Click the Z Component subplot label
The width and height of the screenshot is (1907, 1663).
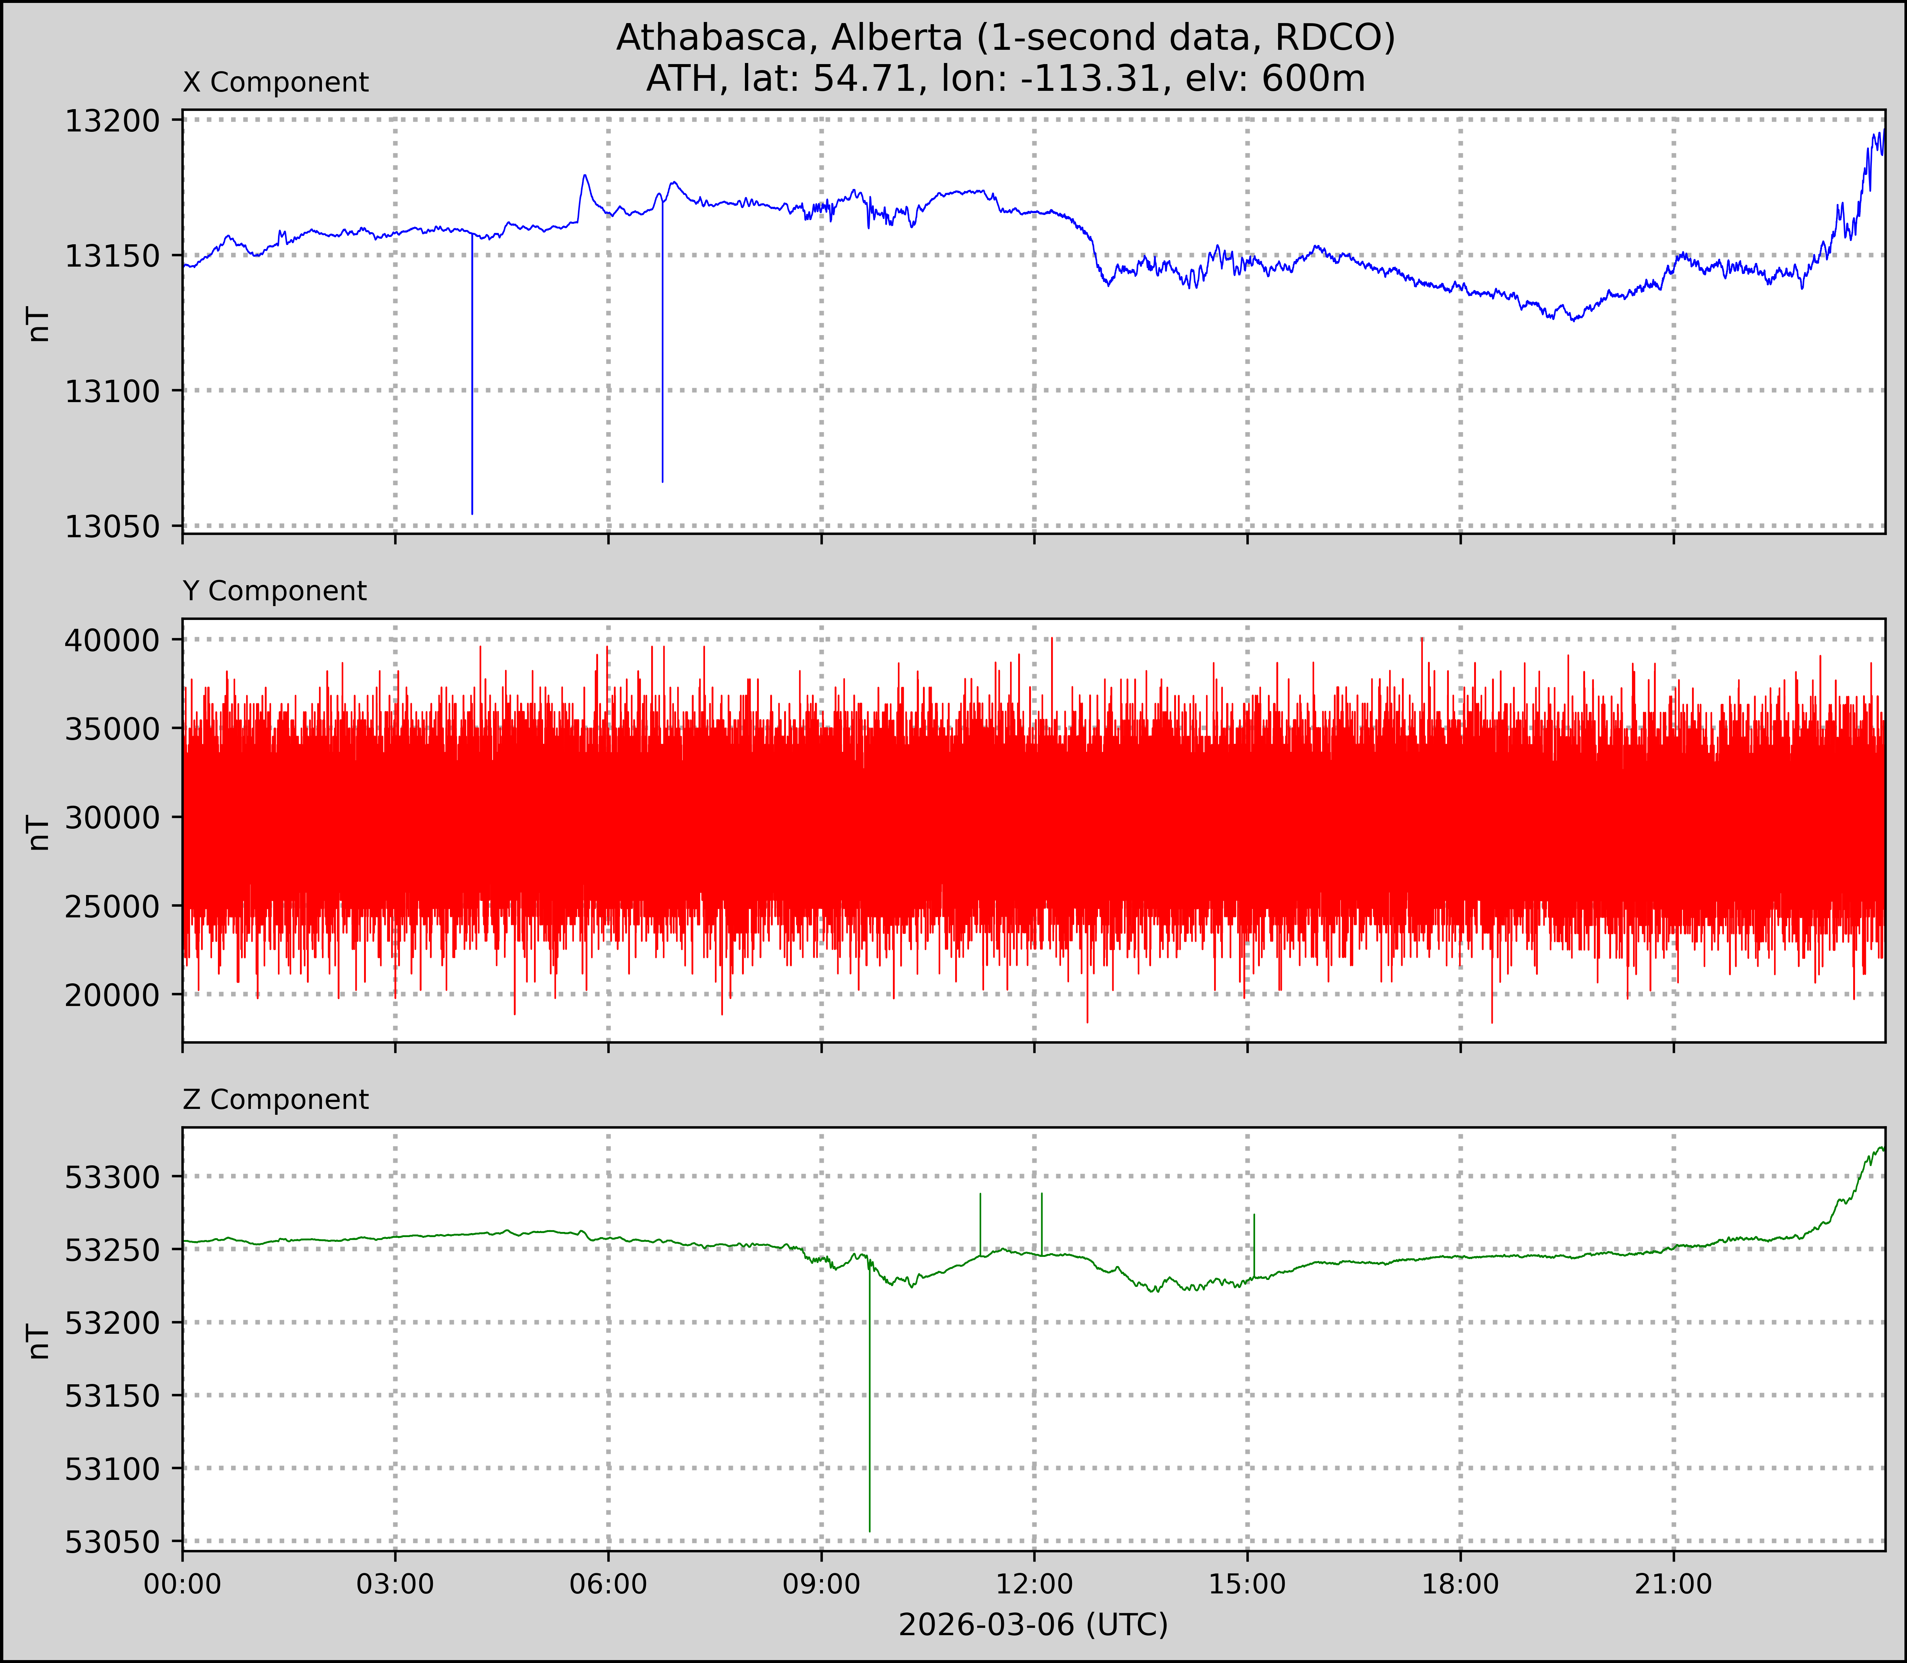(276, 1100)
